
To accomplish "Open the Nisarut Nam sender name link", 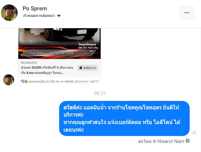I will tap(170, 141).
